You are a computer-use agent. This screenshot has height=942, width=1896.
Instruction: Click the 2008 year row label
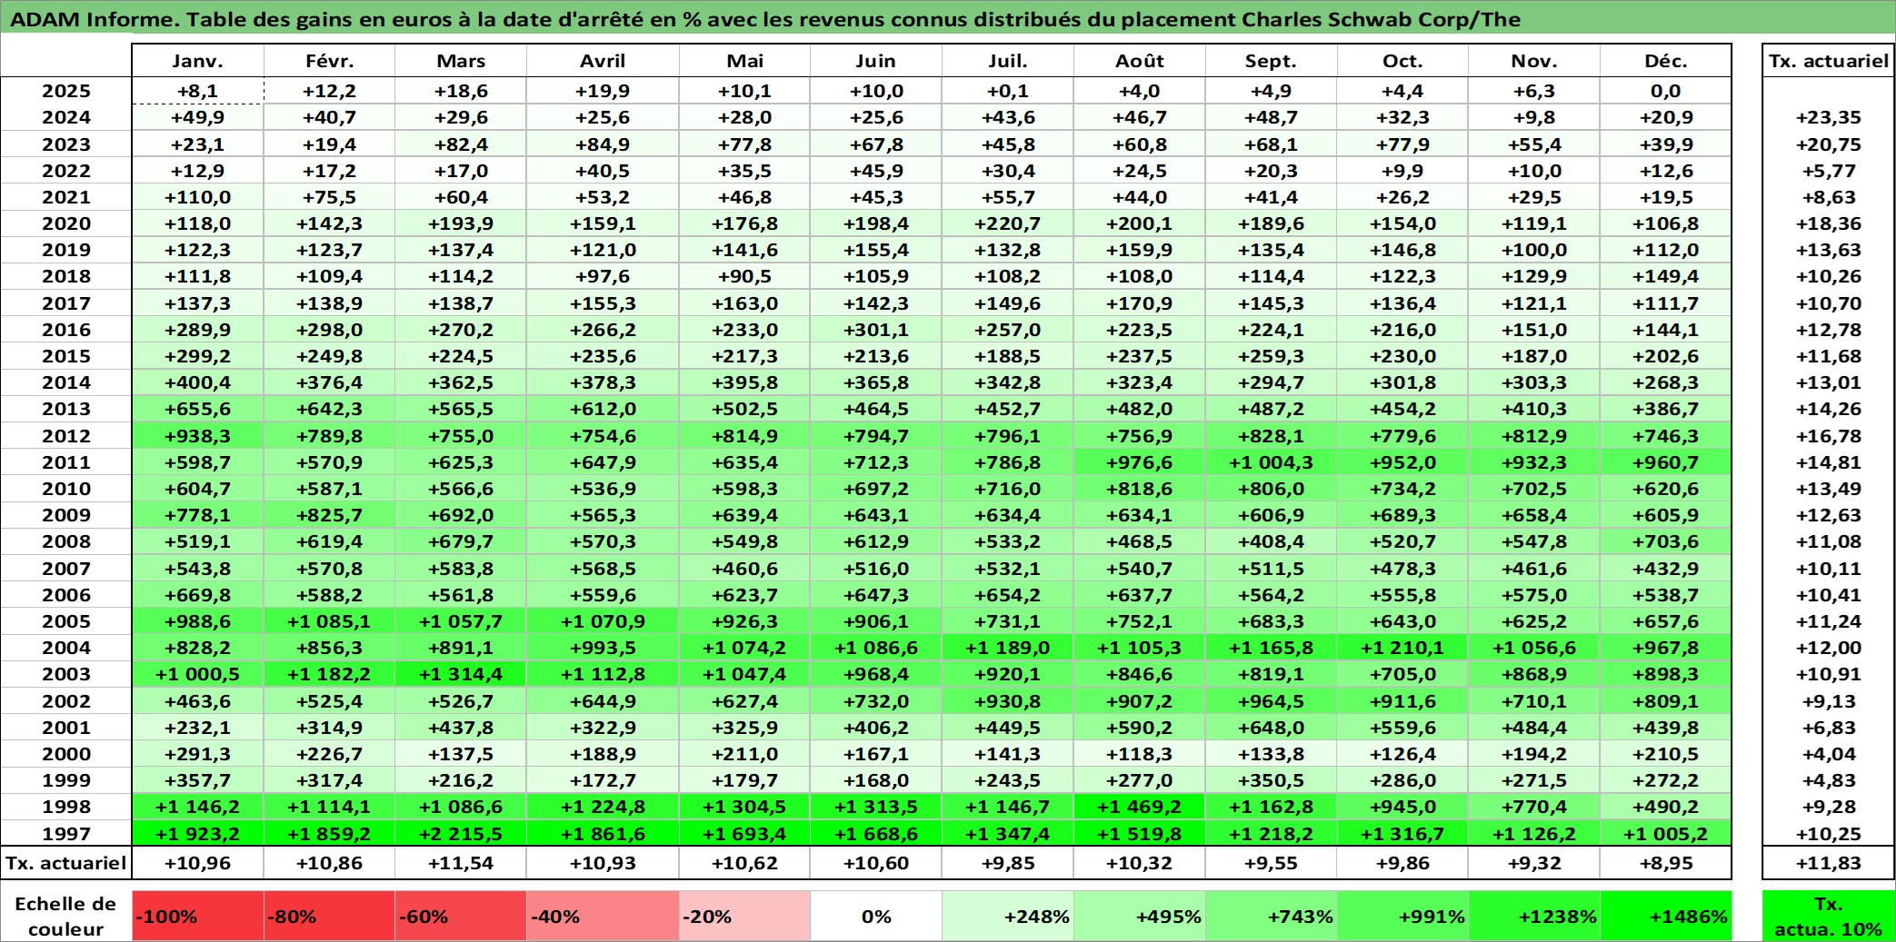tap(66, 541)
